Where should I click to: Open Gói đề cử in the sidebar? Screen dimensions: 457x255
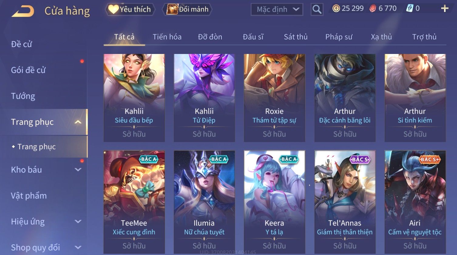28,70
